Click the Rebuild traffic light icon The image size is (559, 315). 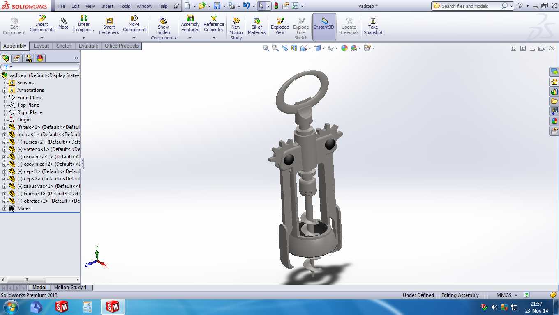point(276,6)
